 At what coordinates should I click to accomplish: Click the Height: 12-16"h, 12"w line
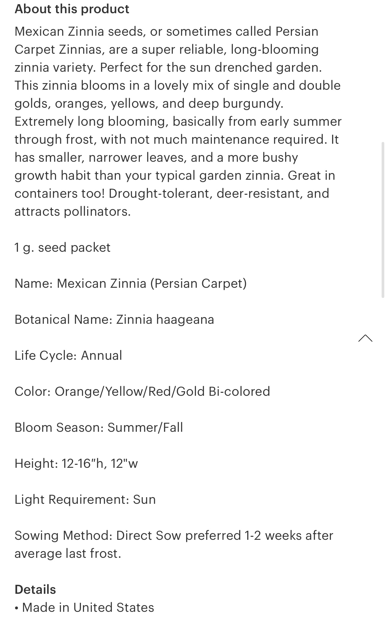(x=76, y=464)
